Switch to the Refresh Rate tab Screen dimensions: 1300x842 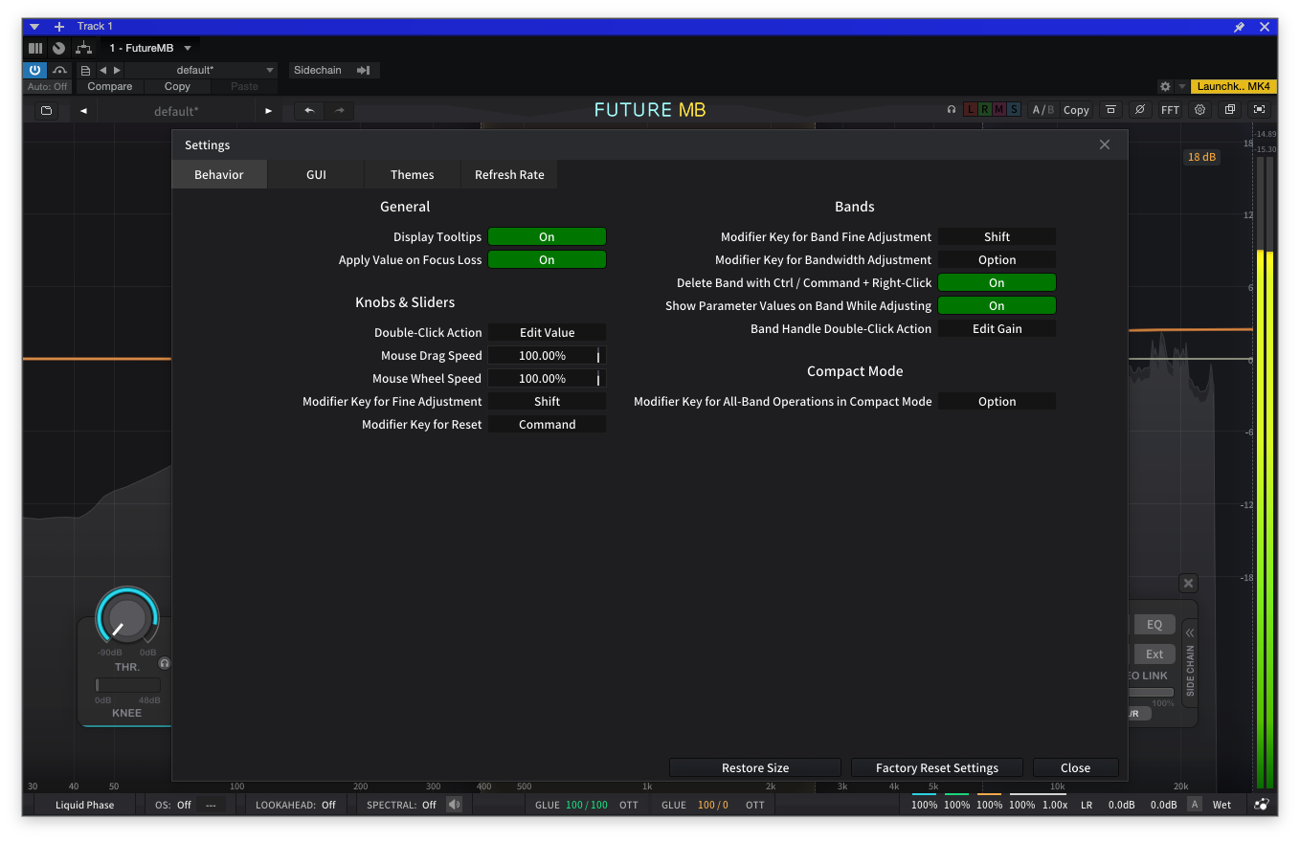point(509,174)
